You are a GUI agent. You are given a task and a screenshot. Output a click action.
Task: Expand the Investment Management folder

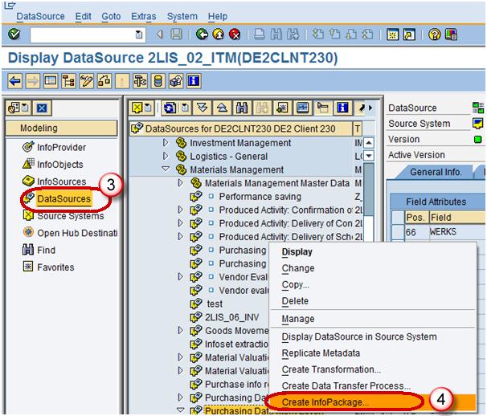[x=166, y=143]
